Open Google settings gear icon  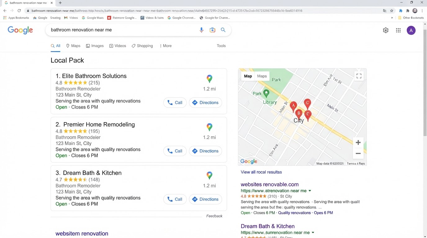tap(386, 30)
